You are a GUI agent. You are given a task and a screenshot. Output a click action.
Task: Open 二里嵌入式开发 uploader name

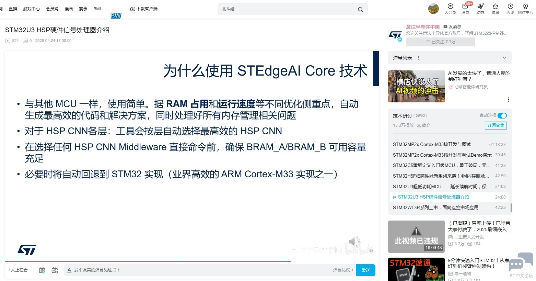tap(469, 237)
